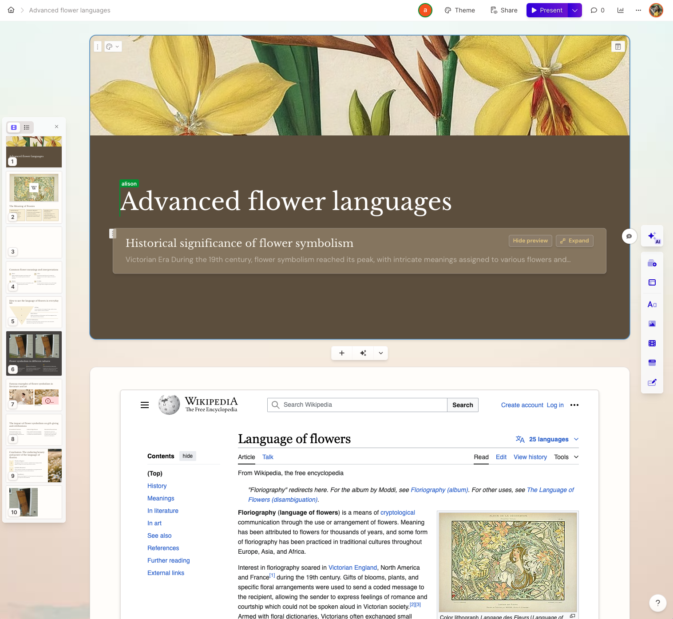The height and width of the screenshot is (619, 673).
Task: Open the card notes icon at top right
Action: coord(618,47)
